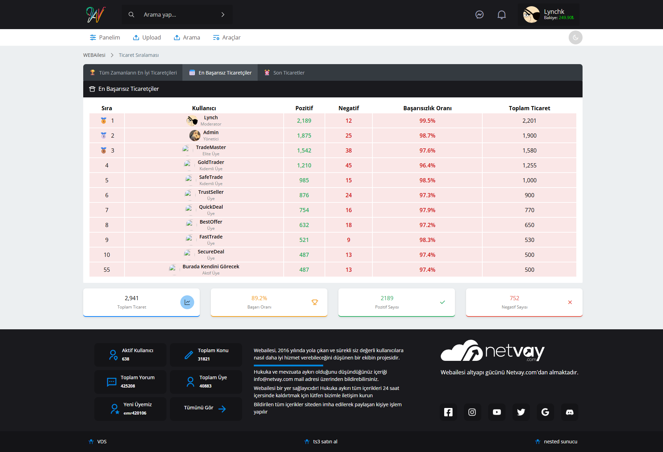
Task: Click the trophy icon on Başarı Oranı card
Action: [x=315, y=302]
